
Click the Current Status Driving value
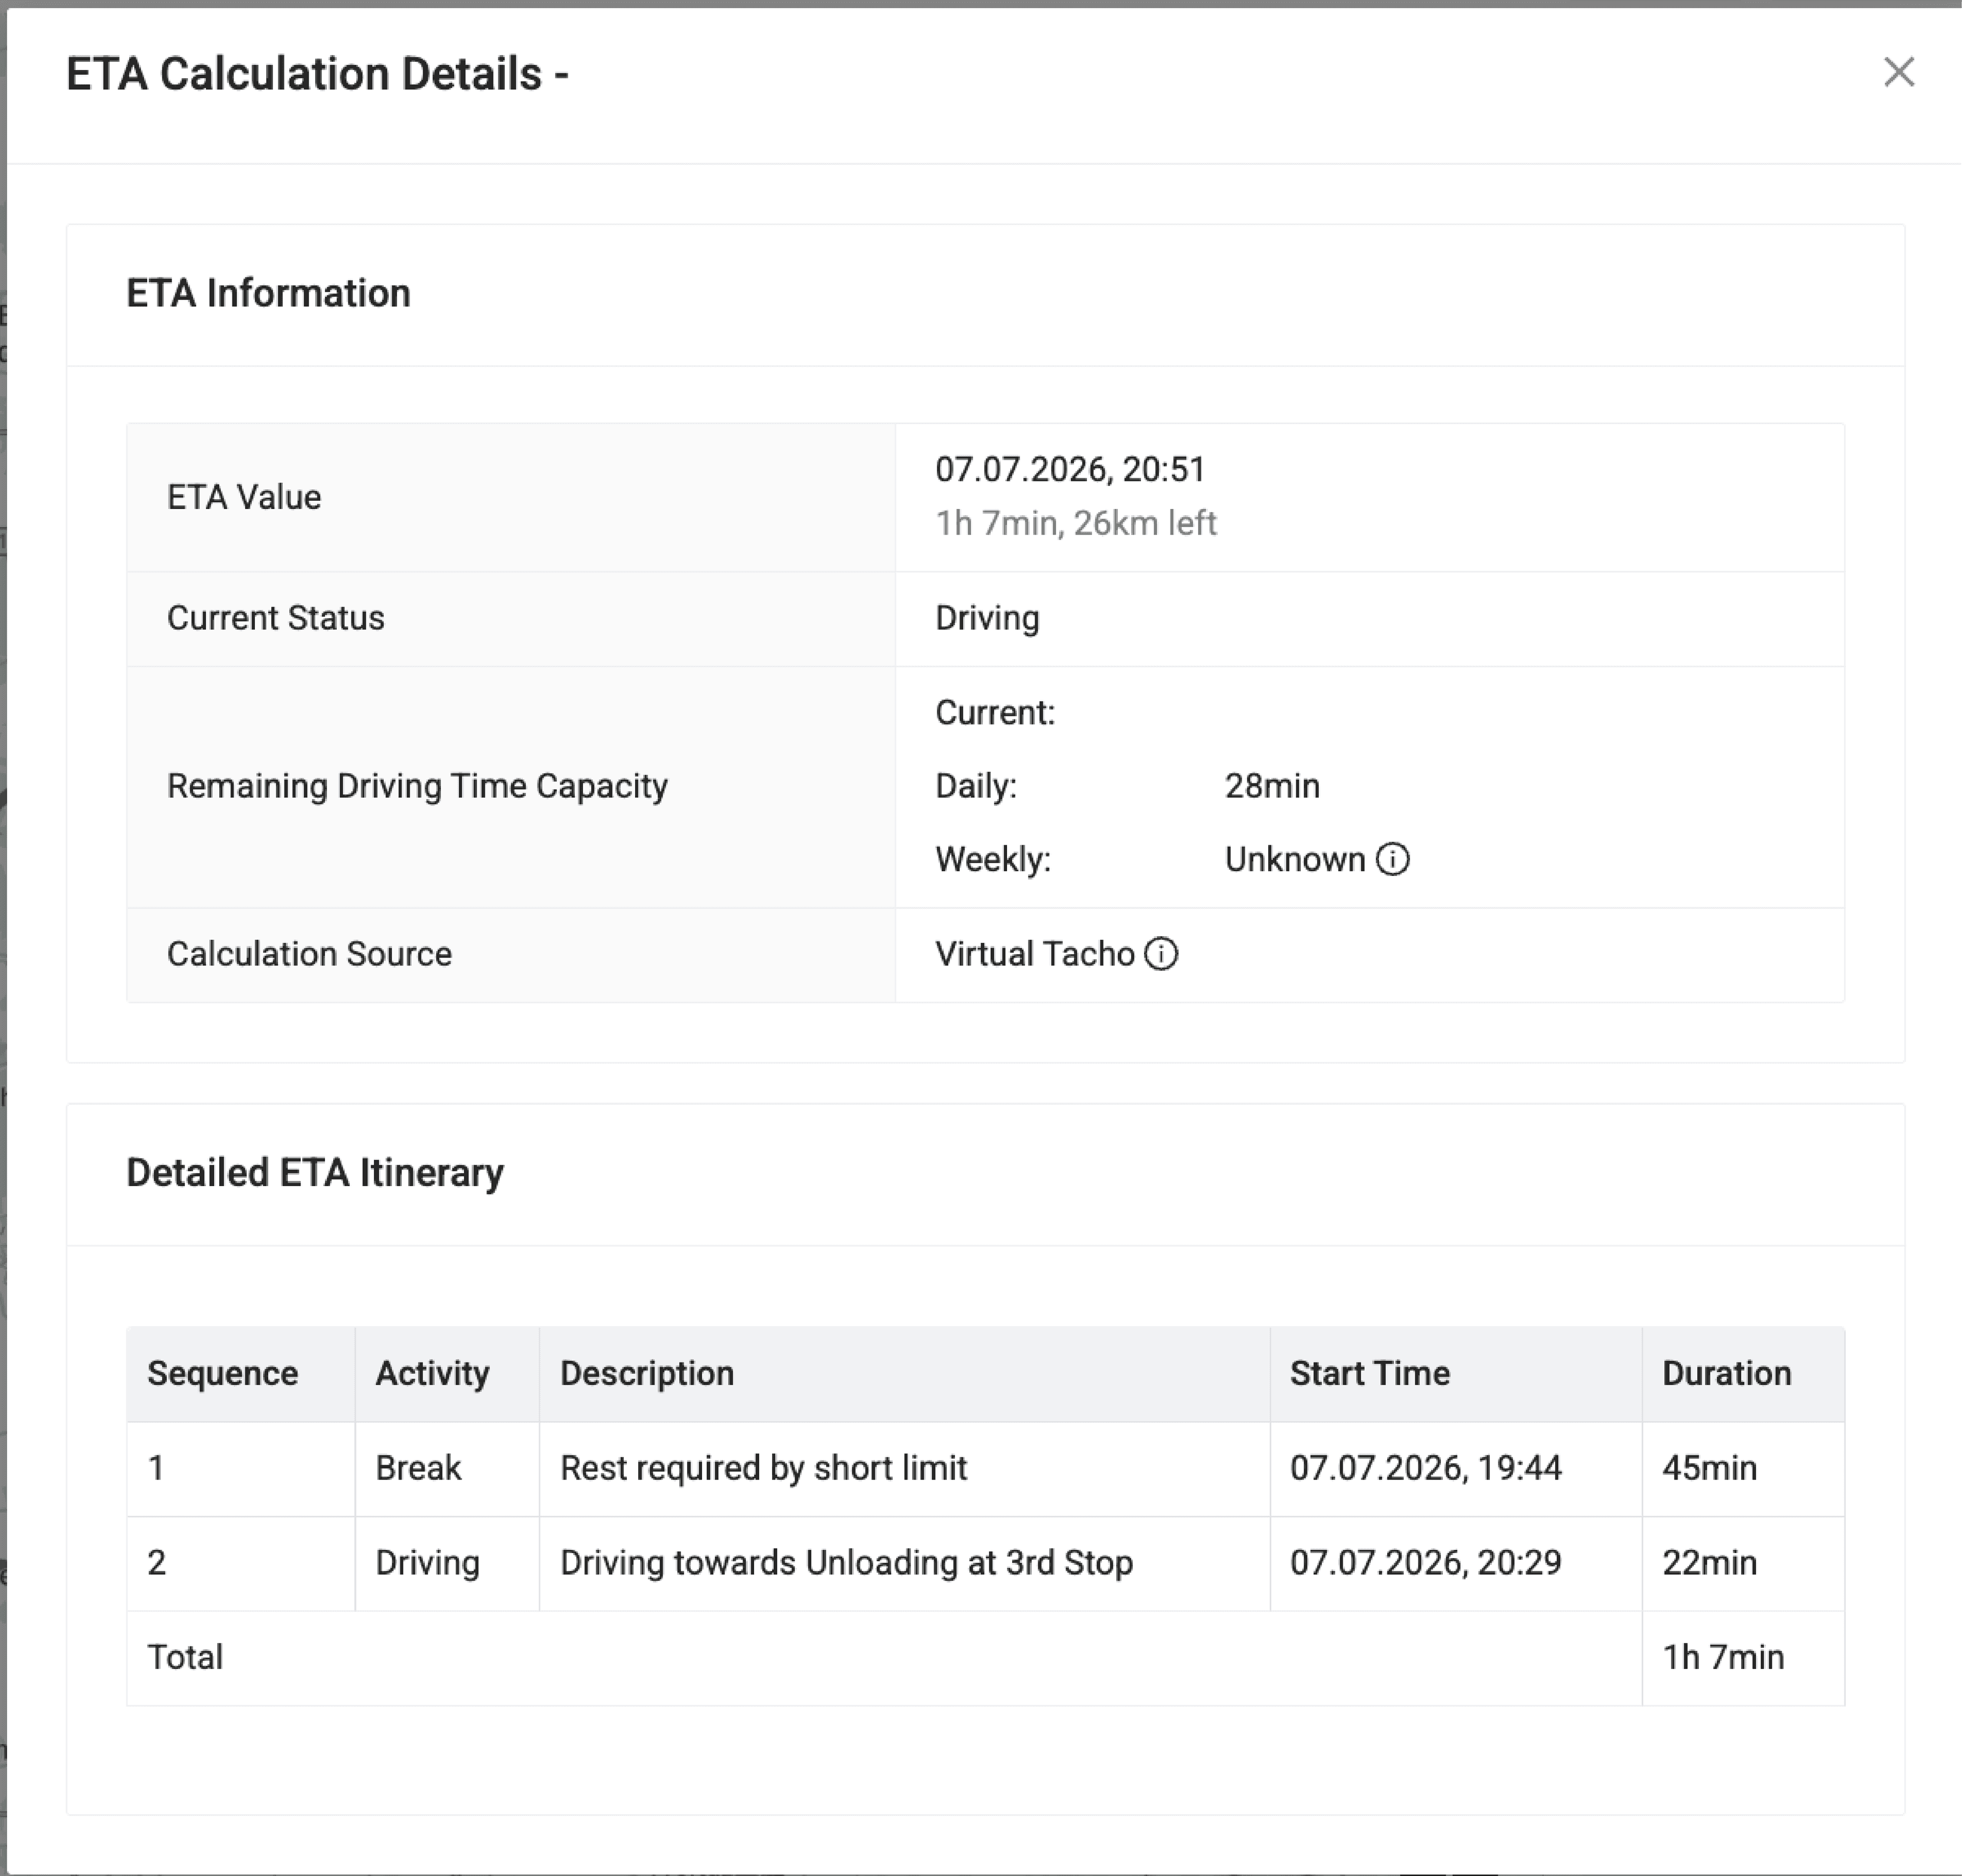(x=987, y=618)
